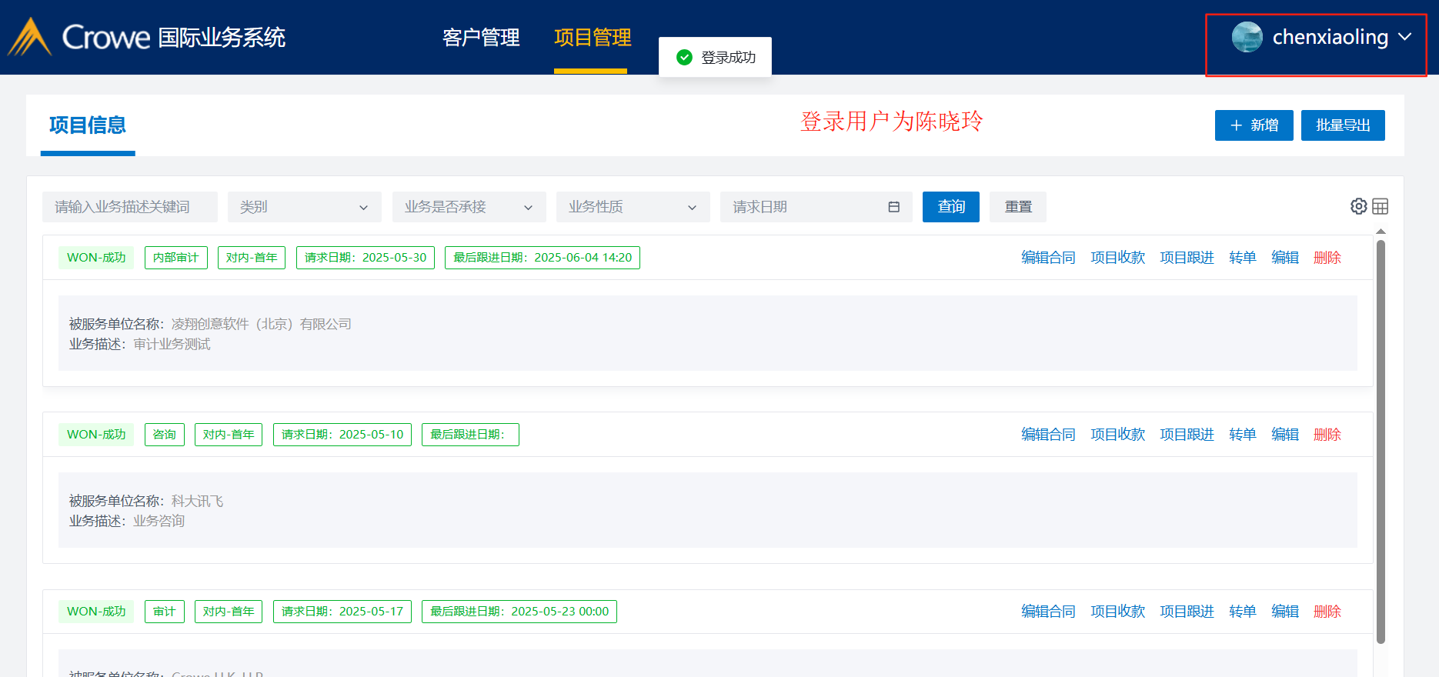
Task: Open the column settings gear icon
Action: coord(1358,206)
